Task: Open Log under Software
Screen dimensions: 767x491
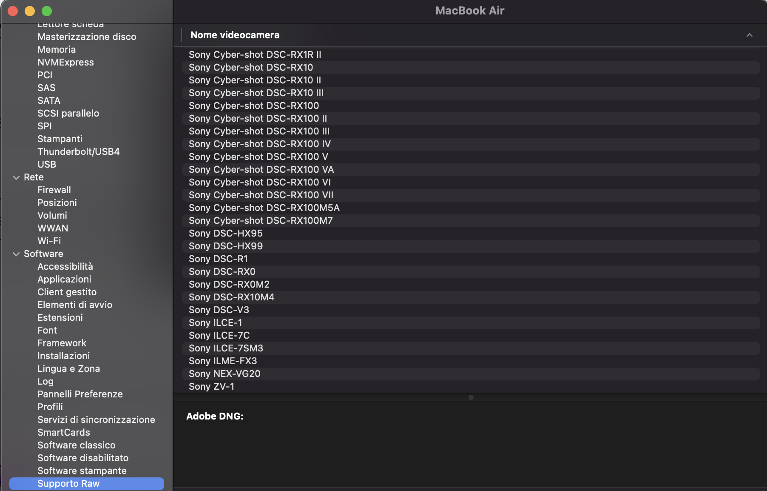Action: coord(45,382)
